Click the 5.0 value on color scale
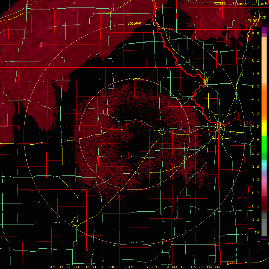This screenshot has width=269, height=269. [x=256, y=113]
